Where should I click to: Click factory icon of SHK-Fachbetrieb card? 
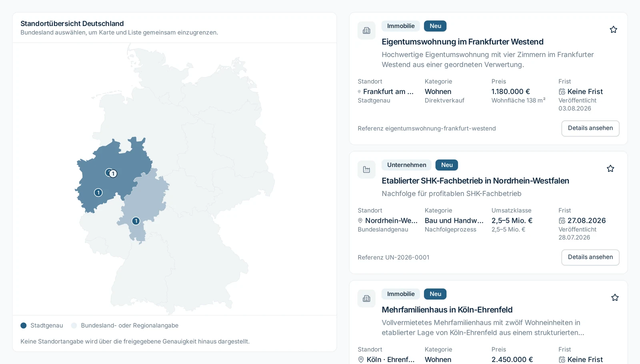[x=366, y=170]
